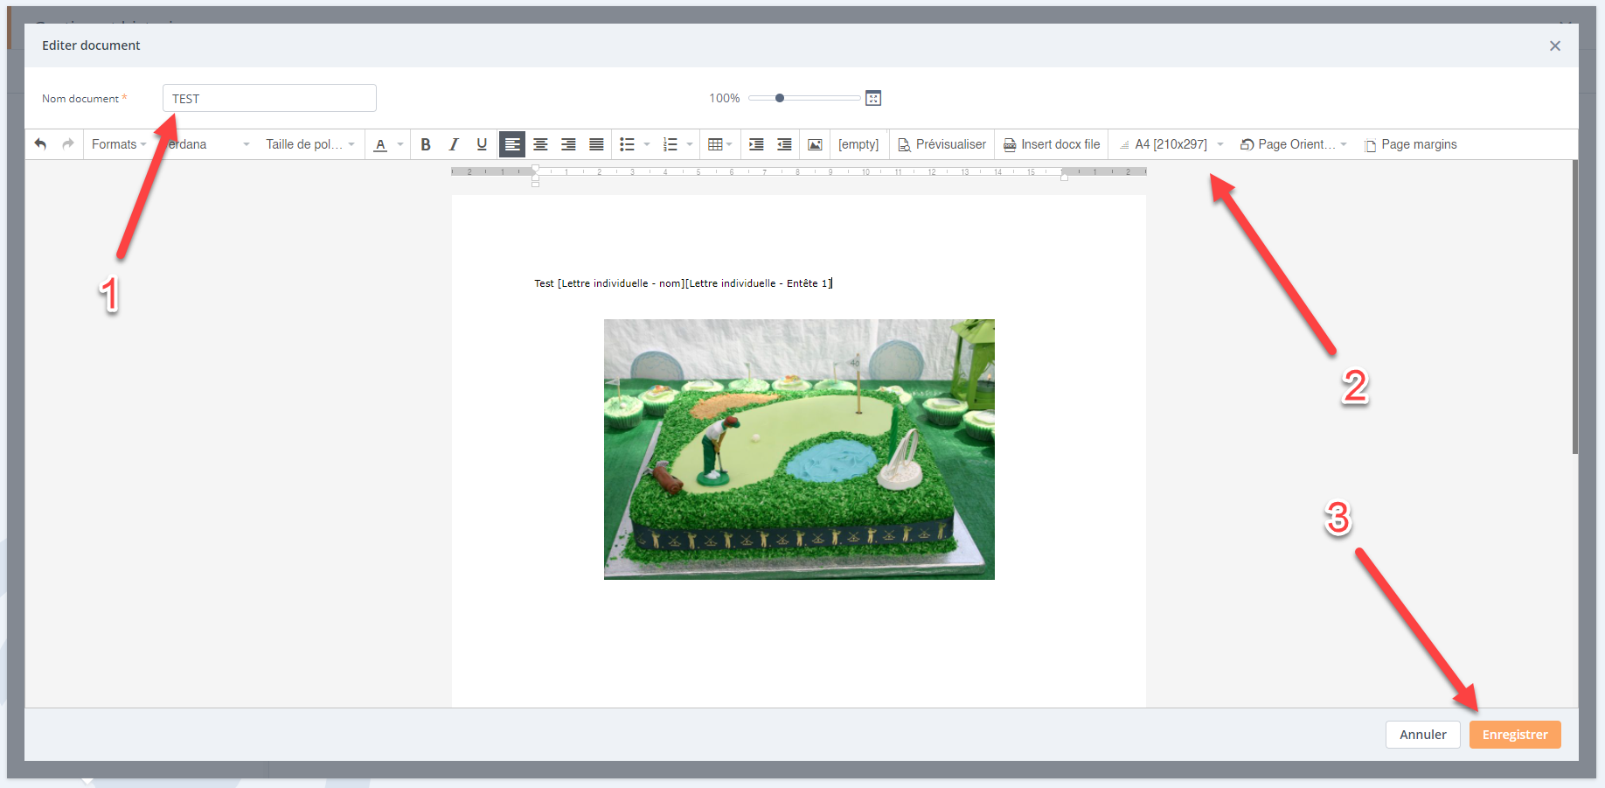The image size is (1605, 788).
Task: Align text to the left
Action: click(x=512, y=144)
